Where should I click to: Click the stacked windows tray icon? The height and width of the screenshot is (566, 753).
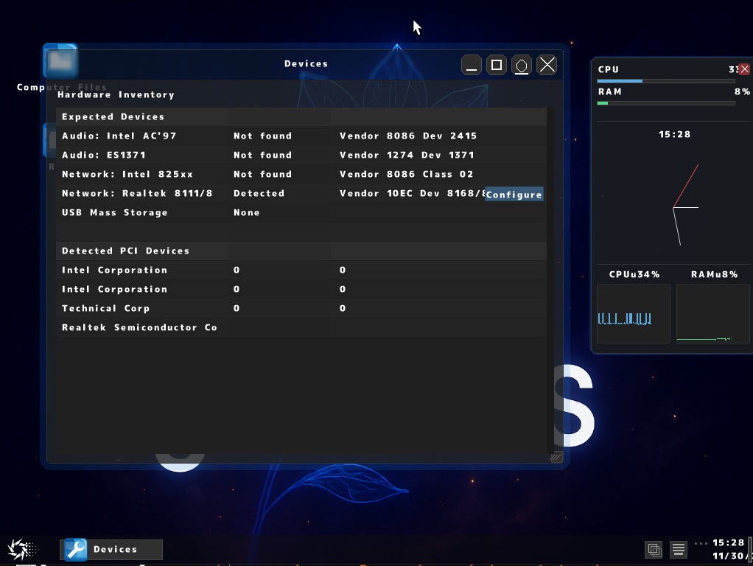pyautogui.click(x=653, y=549)
